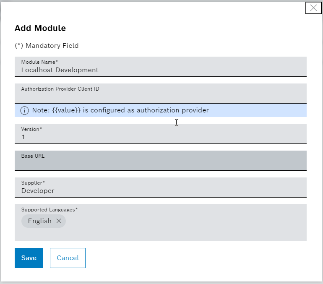The image size is (323, 284).
Task: Click the 'Module Name*' label
Action: click(39, 62)
